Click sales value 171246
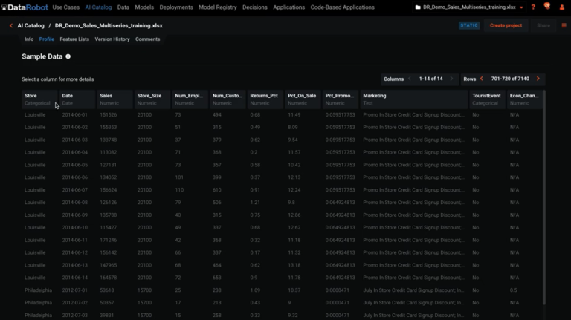This screenshot has height=320, width=571. (108, 240)
